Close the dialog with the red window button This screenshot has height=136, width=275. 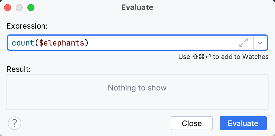click(8, 8)
